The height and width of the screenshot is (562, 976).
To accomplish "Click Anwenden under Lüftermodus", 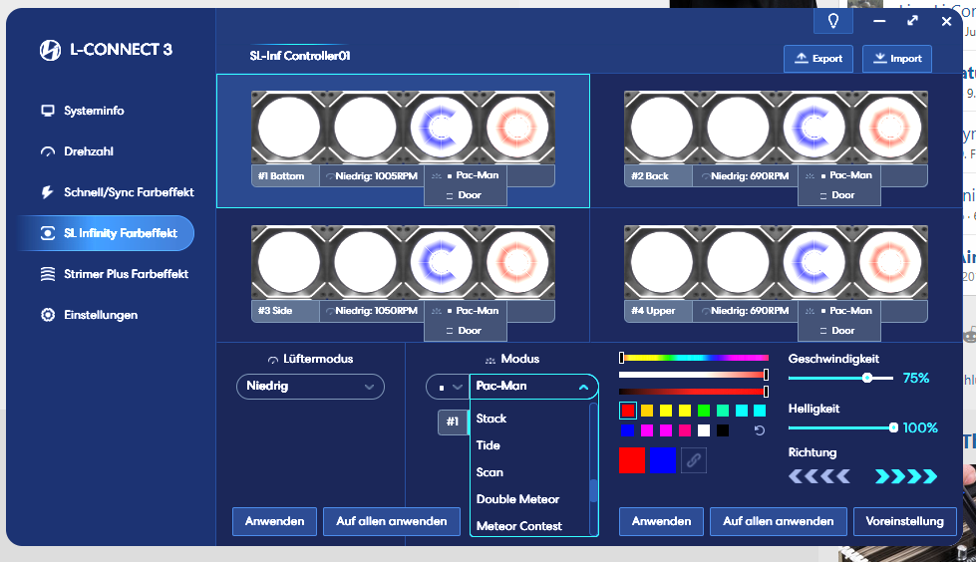I will pos(274,521).
